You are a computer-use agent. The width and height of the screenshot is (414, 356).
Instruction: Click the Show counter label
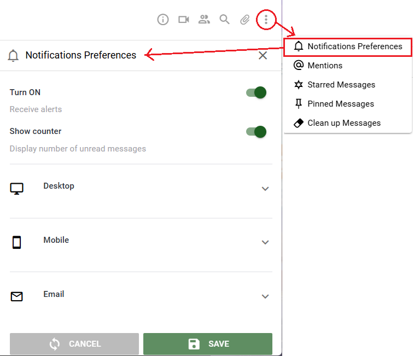tap(36, 131)
